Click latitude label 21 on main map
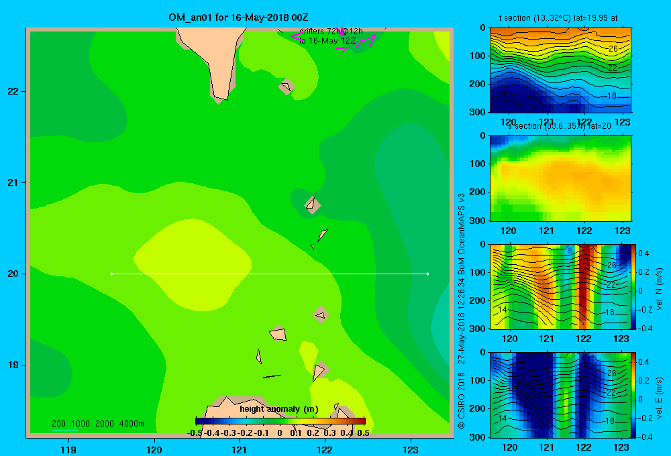 click(x=13, y=182)
